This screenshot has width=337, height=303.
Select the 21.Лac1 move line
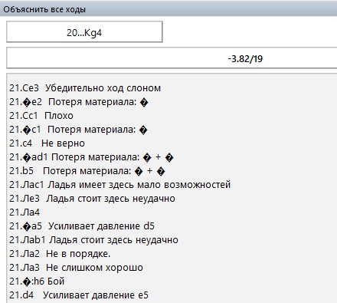tap(119, 185)
